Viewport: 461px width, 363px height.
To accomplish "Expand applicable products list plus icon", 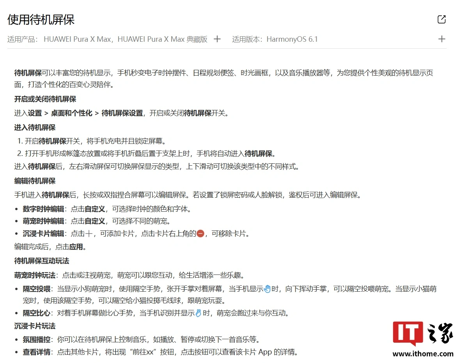I will pyautogui.click(x=217, y=39).
